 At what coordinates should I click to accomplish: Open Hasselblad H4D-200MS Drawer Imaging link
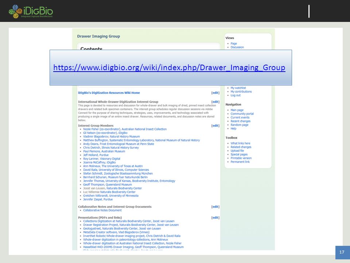133,247
